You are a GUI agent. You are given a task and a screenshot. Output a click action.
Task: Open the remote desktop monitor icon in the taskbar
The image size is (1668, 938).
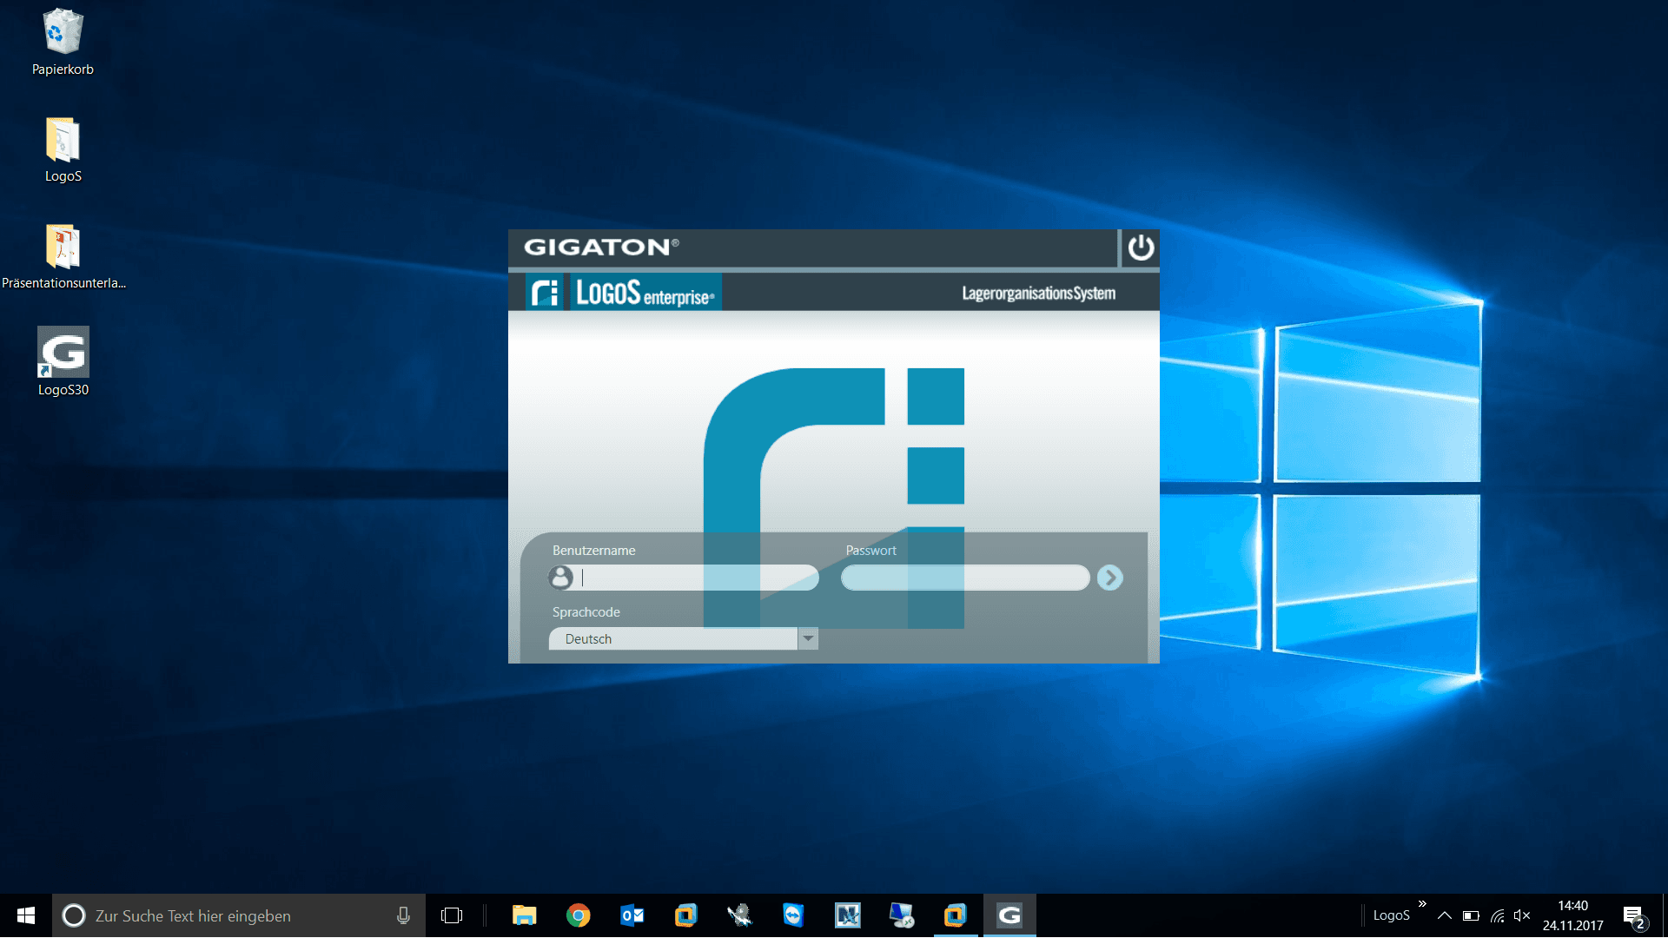[901, 915]
